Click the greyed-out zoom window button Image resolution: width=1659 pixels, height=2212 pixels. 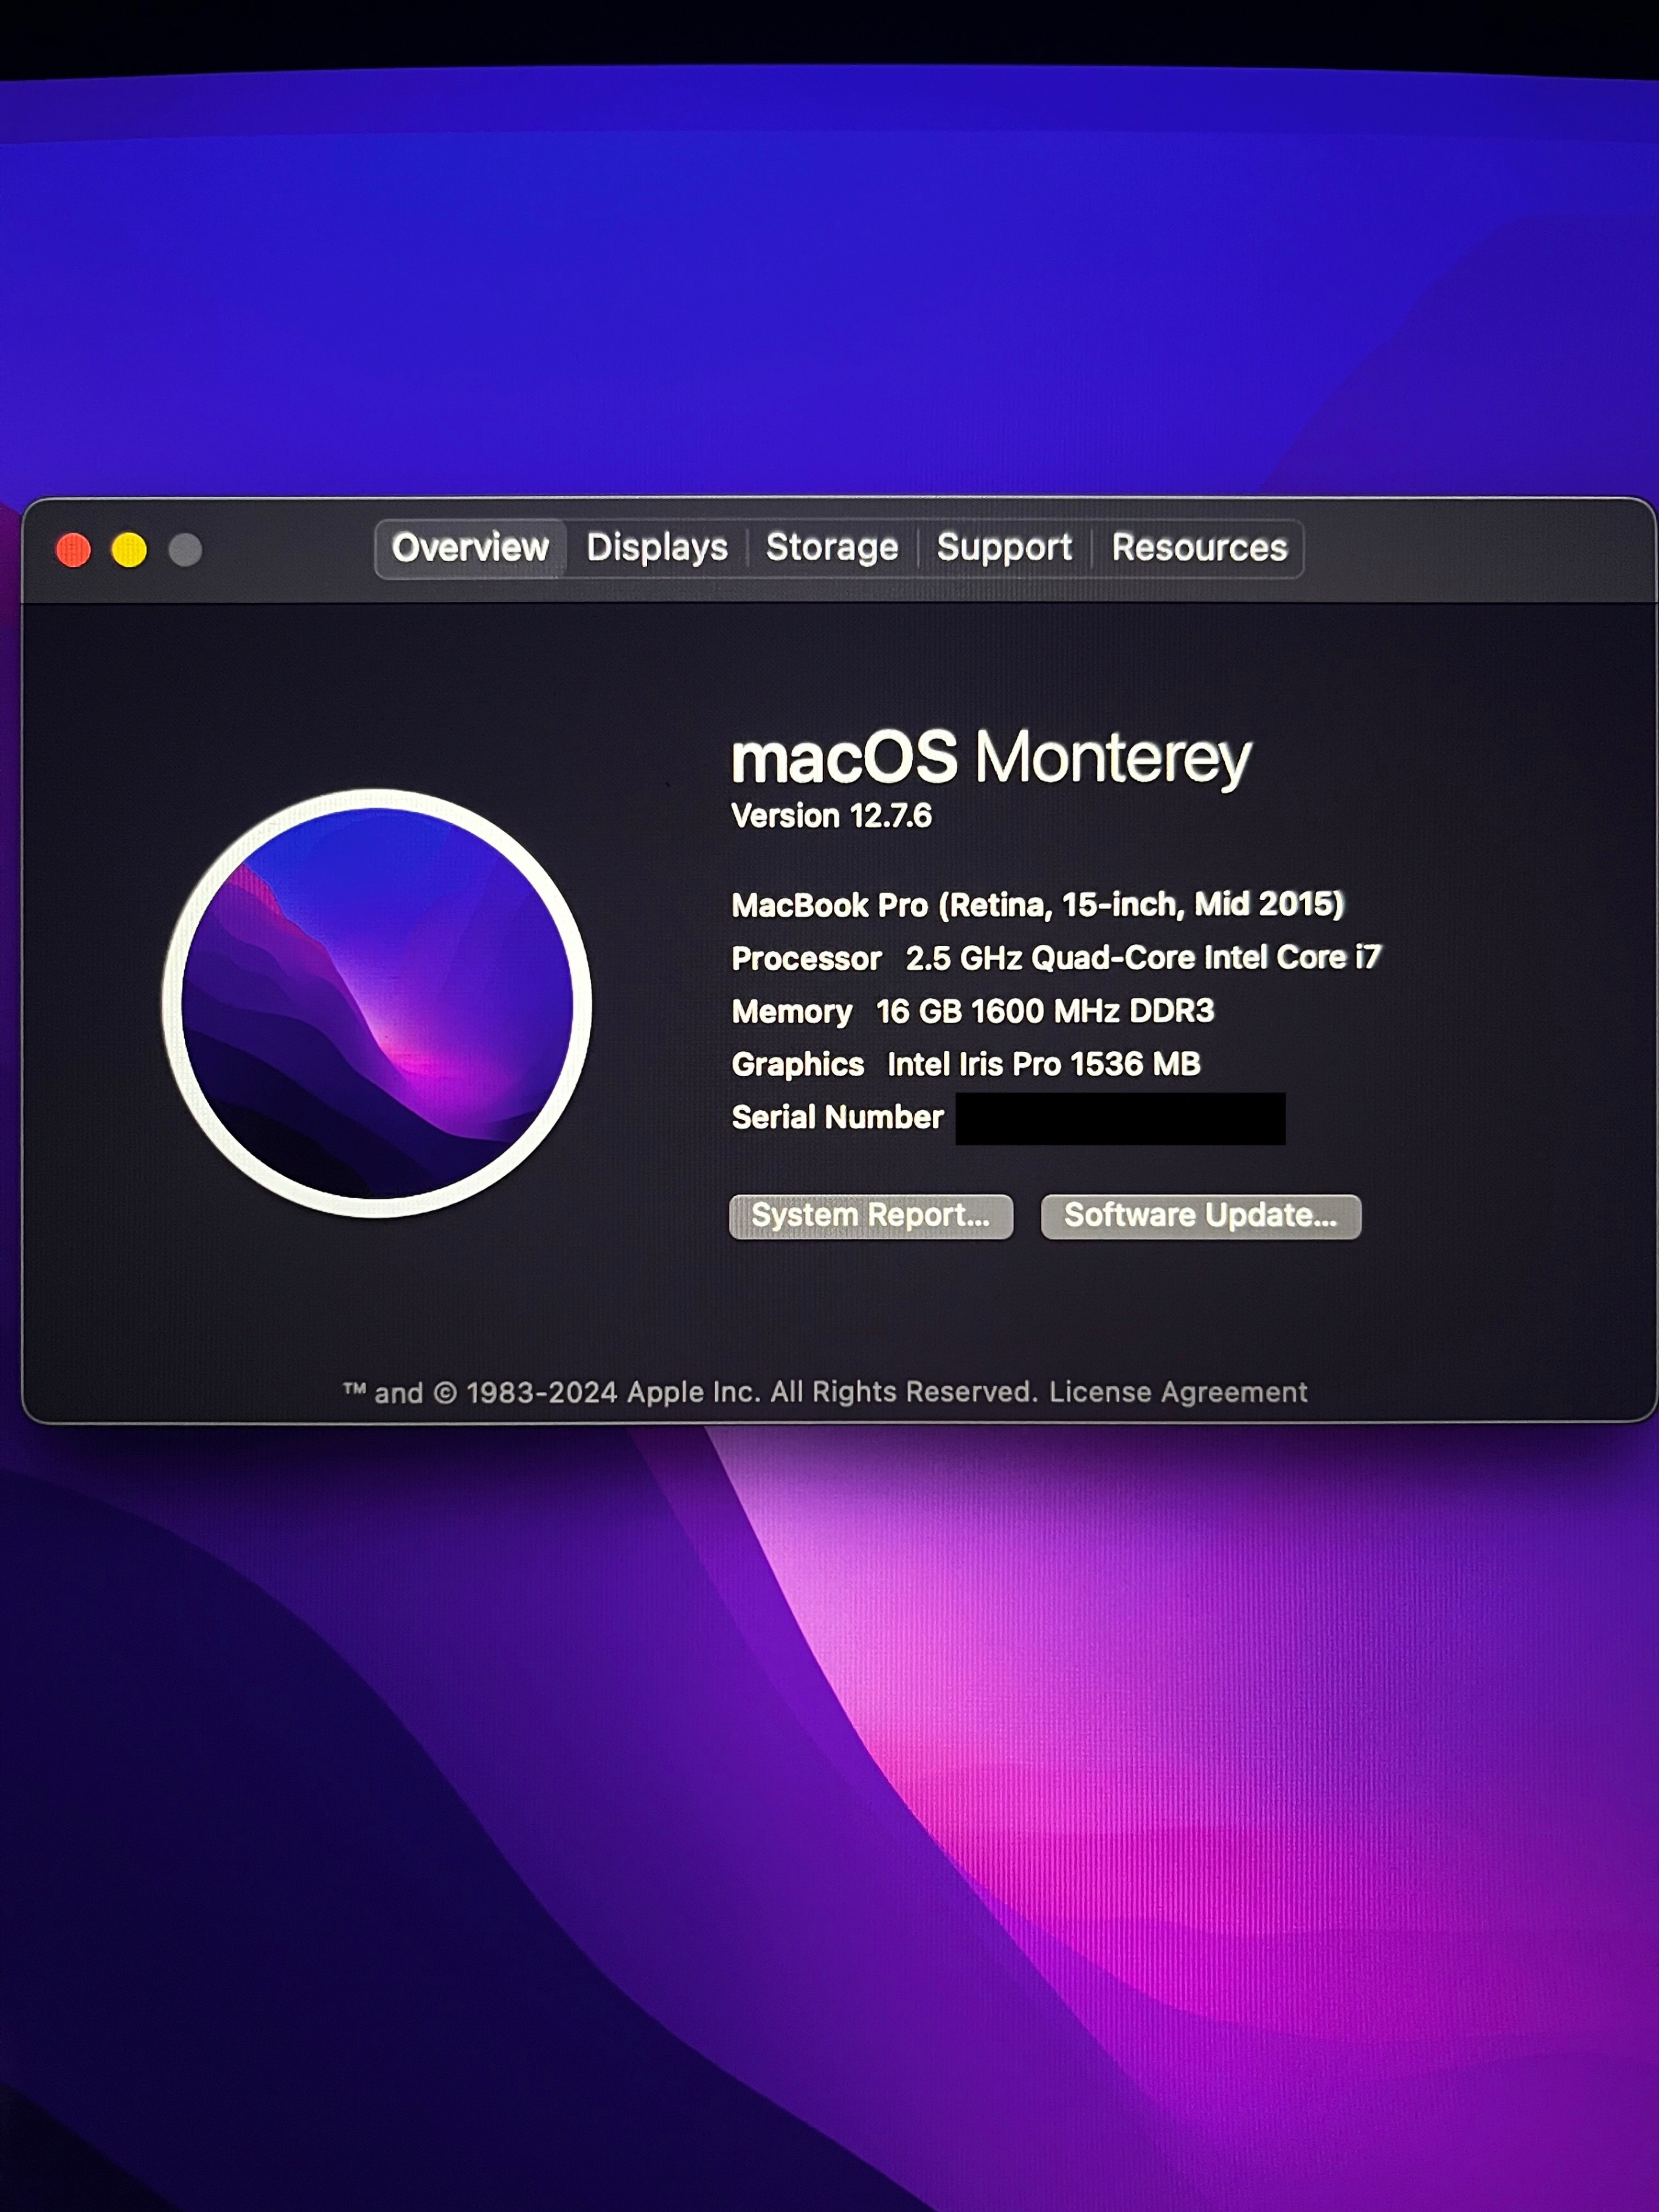click(x=185, y=550)
